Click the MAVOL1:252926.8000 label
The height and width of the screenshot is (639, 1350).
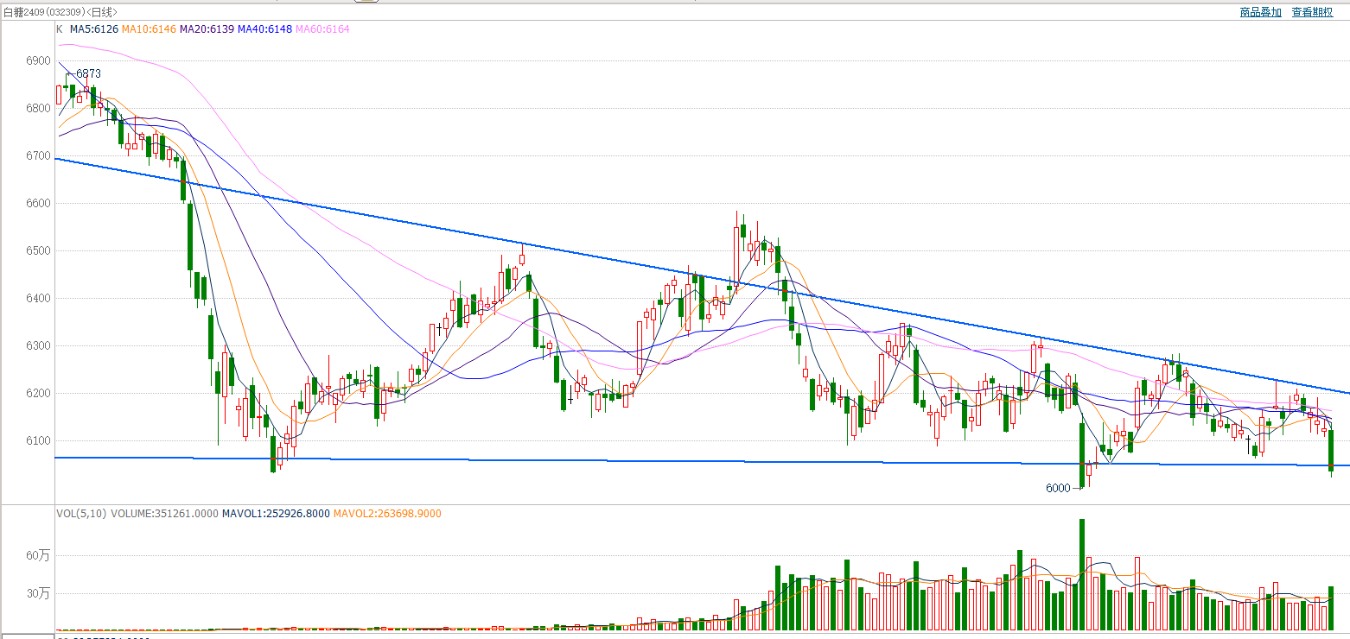[276, 514]
